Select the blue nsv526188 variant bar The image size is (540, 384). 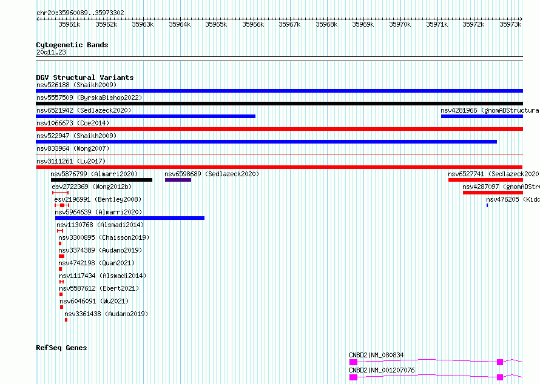coord(279,91)
